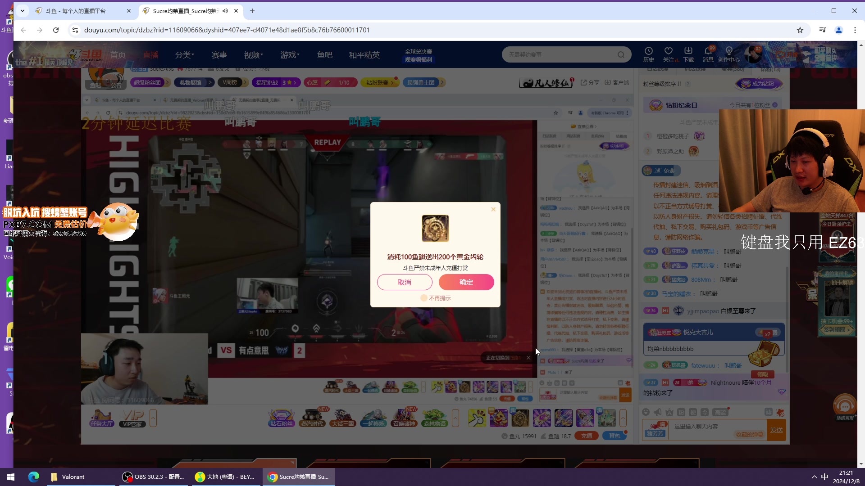Close the gift confirmation popup
This screenshot has height=486, width=865.
click(493, 209)
